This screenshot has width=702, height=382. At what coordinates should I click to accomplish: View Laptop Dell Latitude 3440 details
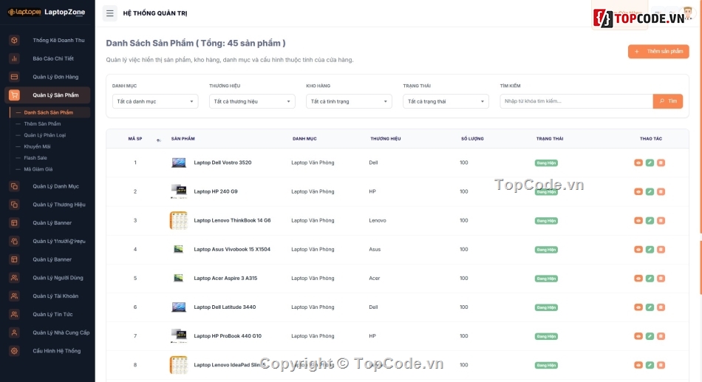point(638,307)
